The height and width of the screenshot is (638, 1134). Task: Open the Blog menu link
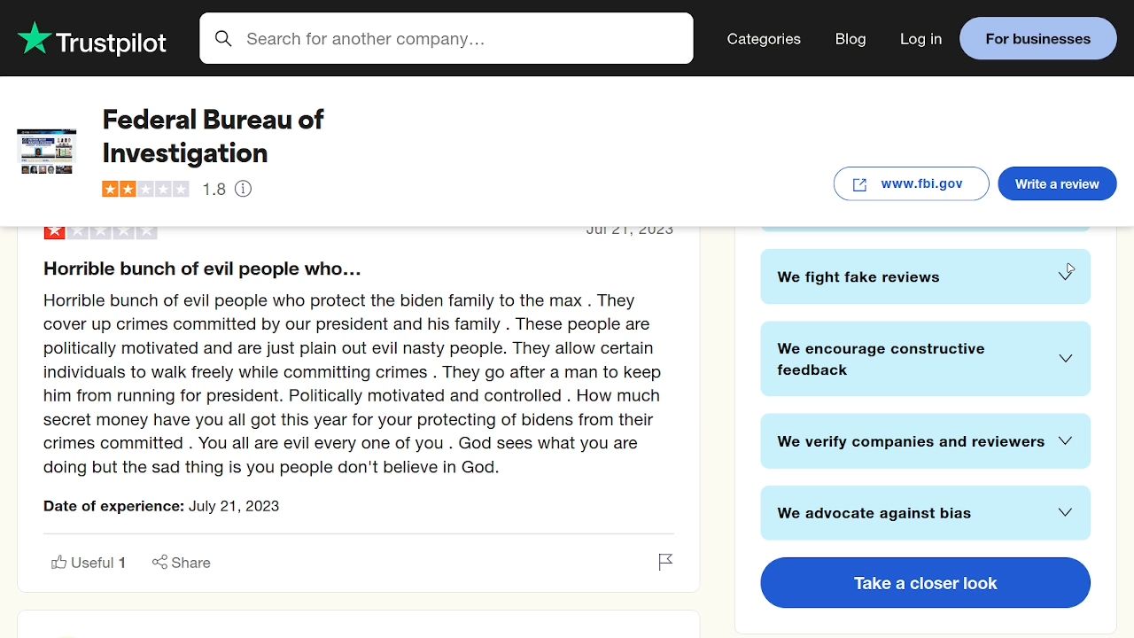point(850,39)
